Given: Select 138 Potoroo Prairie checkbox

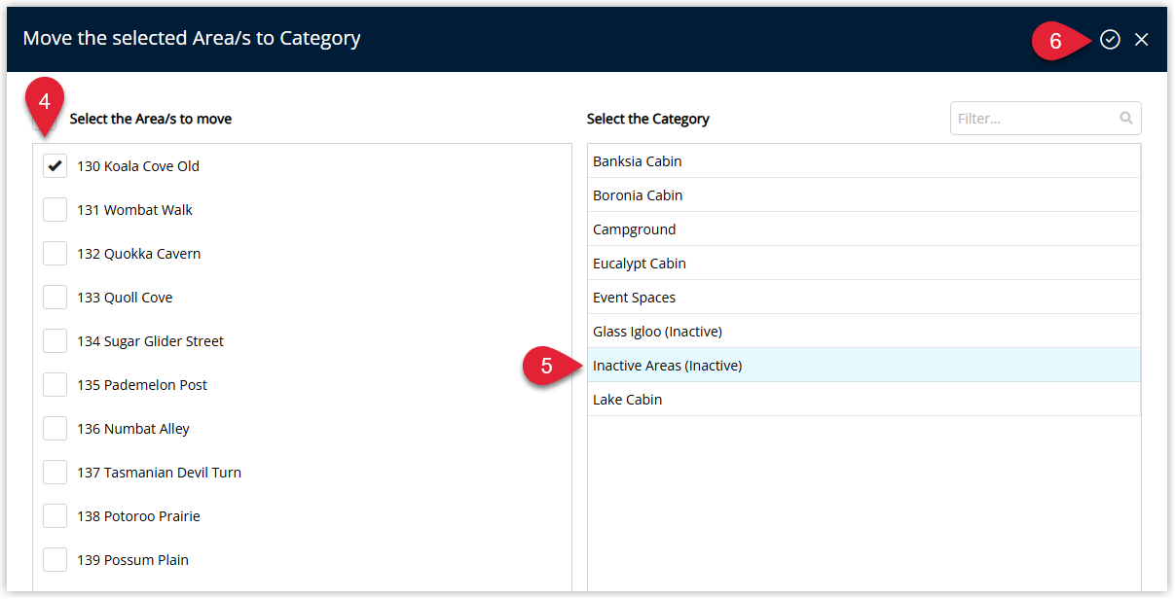Looking at the screenshot, I should pos(55,516).
